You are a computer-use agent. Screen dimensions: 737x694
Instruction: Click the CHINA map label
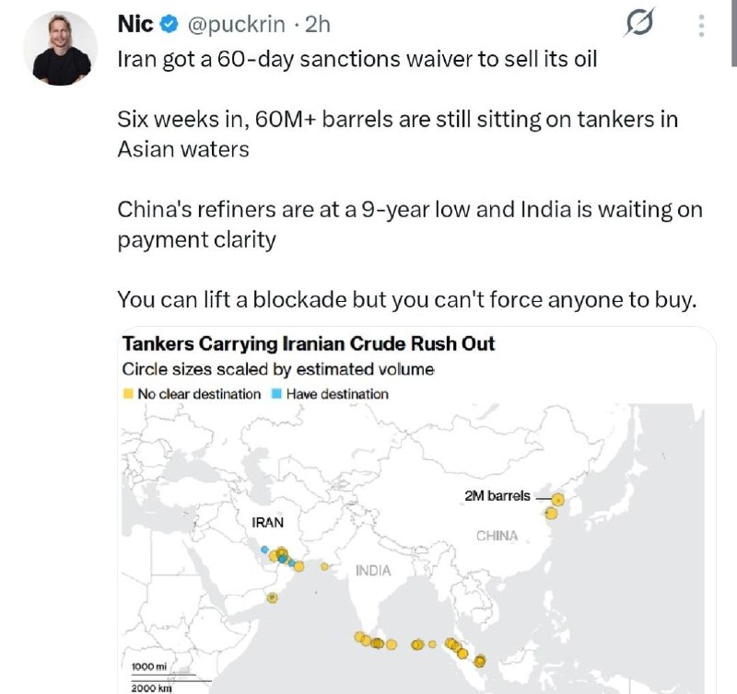(x=497, y=536)
